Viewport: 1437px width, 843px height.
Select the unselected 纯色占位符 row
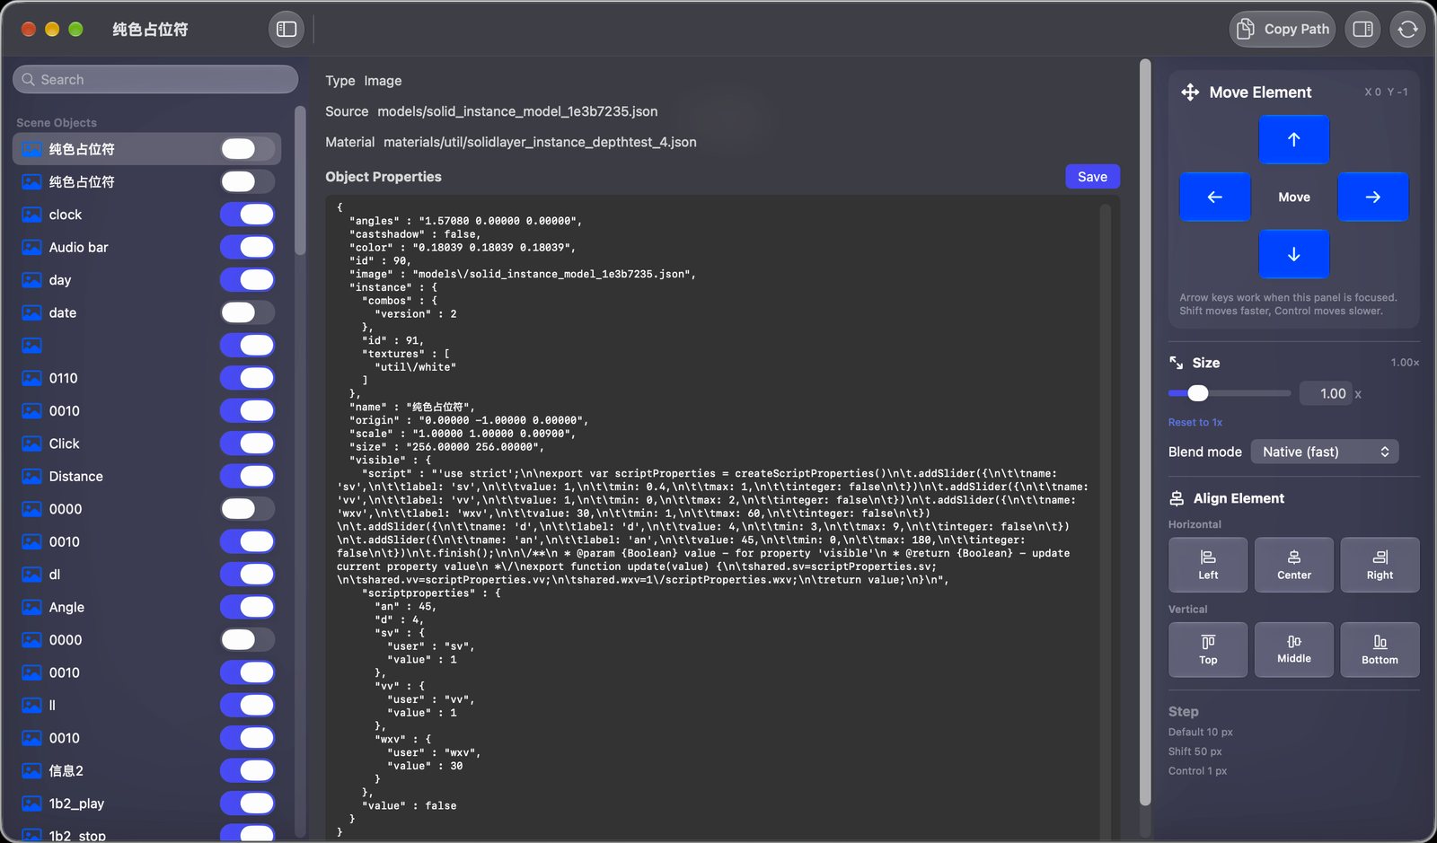click(147, 181)
